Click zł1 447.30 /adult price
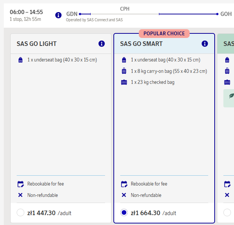This screenshot has height=225, width=234. (x=49, y=213)
